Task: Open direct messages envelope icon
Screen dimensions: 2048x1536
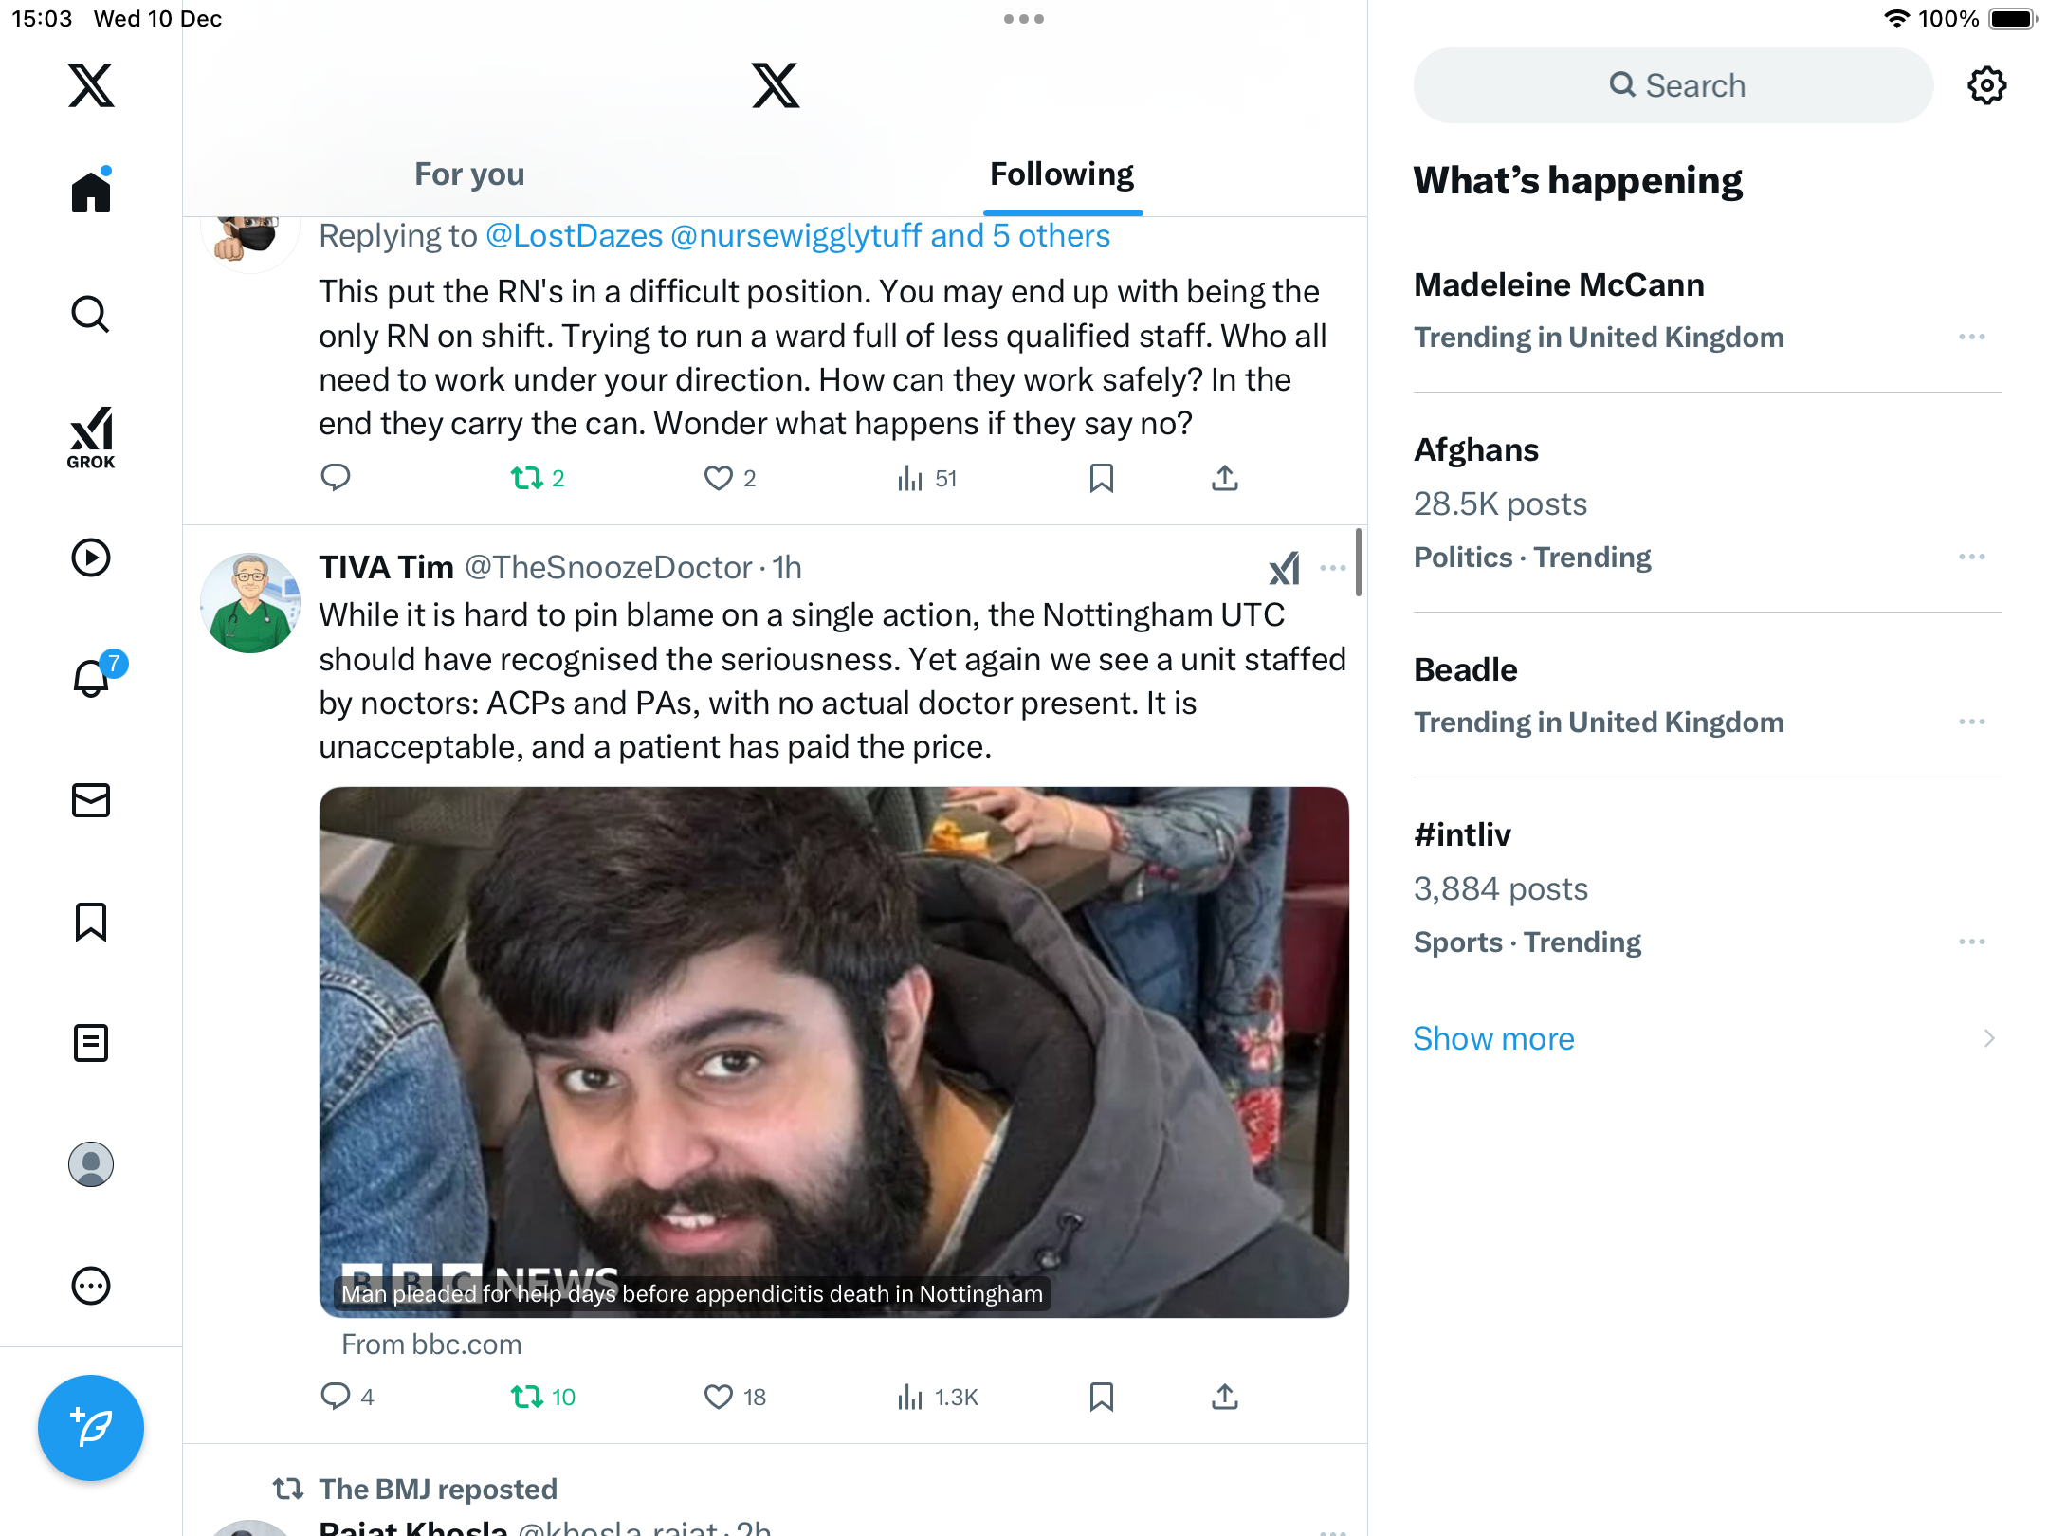Action: click(91, 800)
